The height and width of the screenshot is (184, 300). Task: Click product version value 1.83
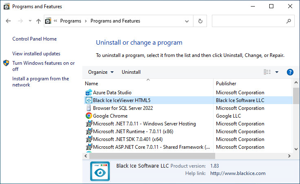click(214, 166)
